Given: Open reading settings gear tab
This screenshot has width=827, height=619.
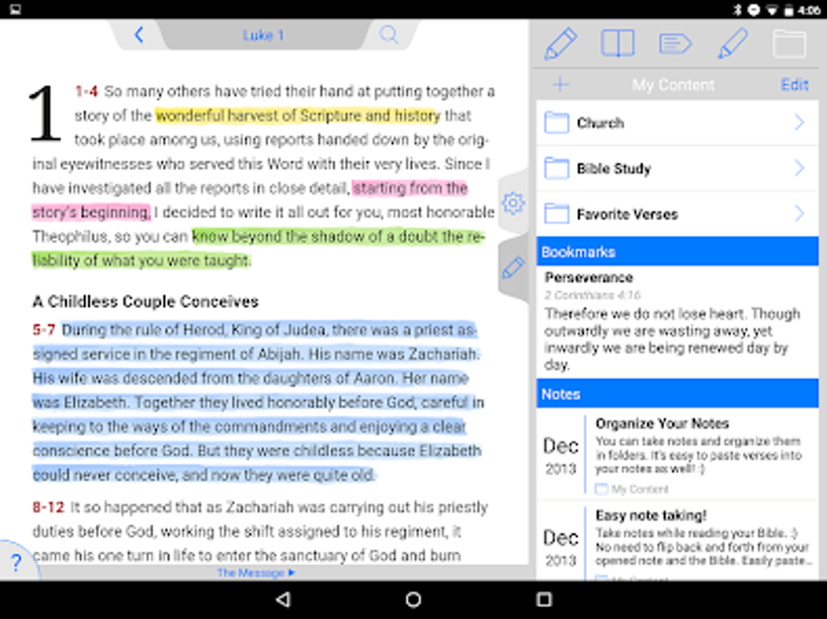Looking at the screenshot, I should coord(513,203).
